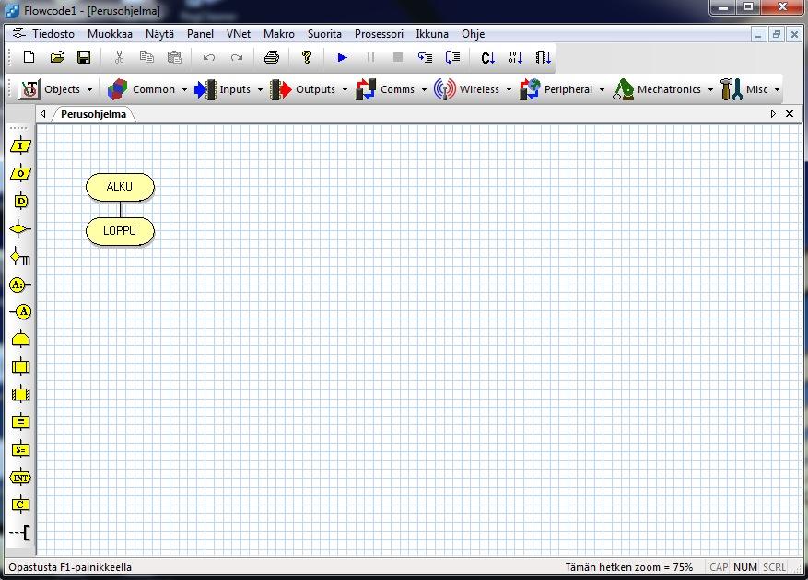The image size is (808, 580).
Task: Click the Flowcode application icon in menu bar
Action: (19, 34)
